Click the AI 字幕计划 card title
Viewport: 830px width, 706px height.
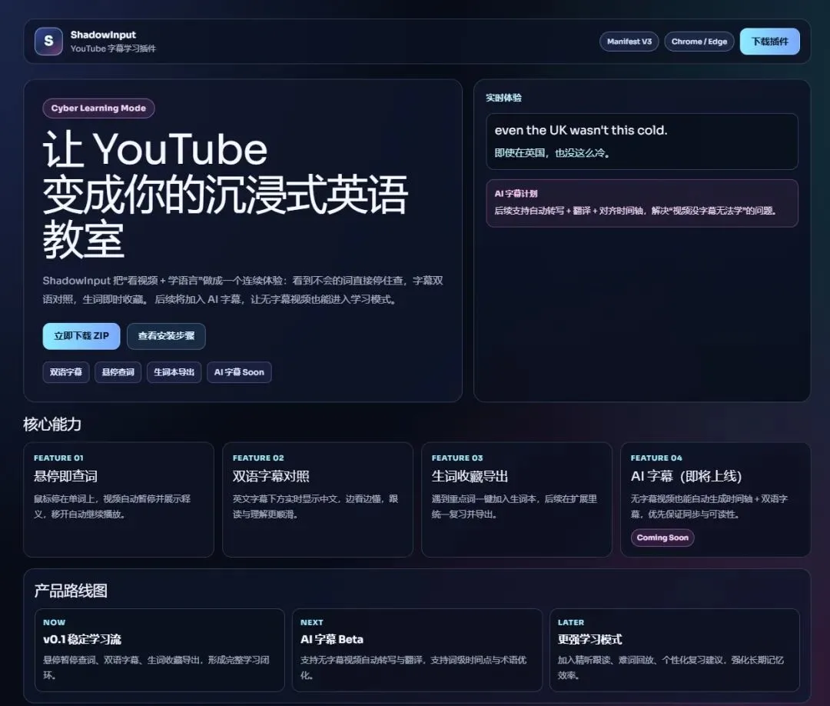pyautogui.click(x=516, y=194)
